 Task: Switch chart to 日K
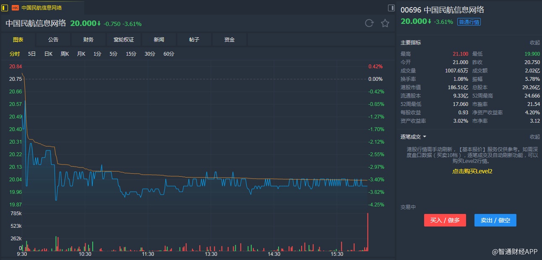pyautogui.click(x=48, y=54)
